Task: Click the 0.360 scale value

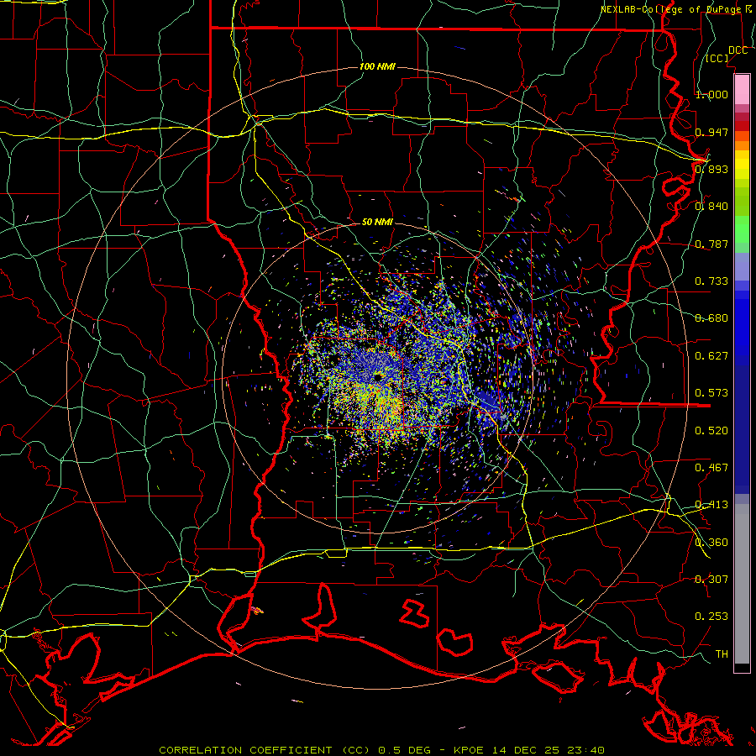Action: point(711,542)
